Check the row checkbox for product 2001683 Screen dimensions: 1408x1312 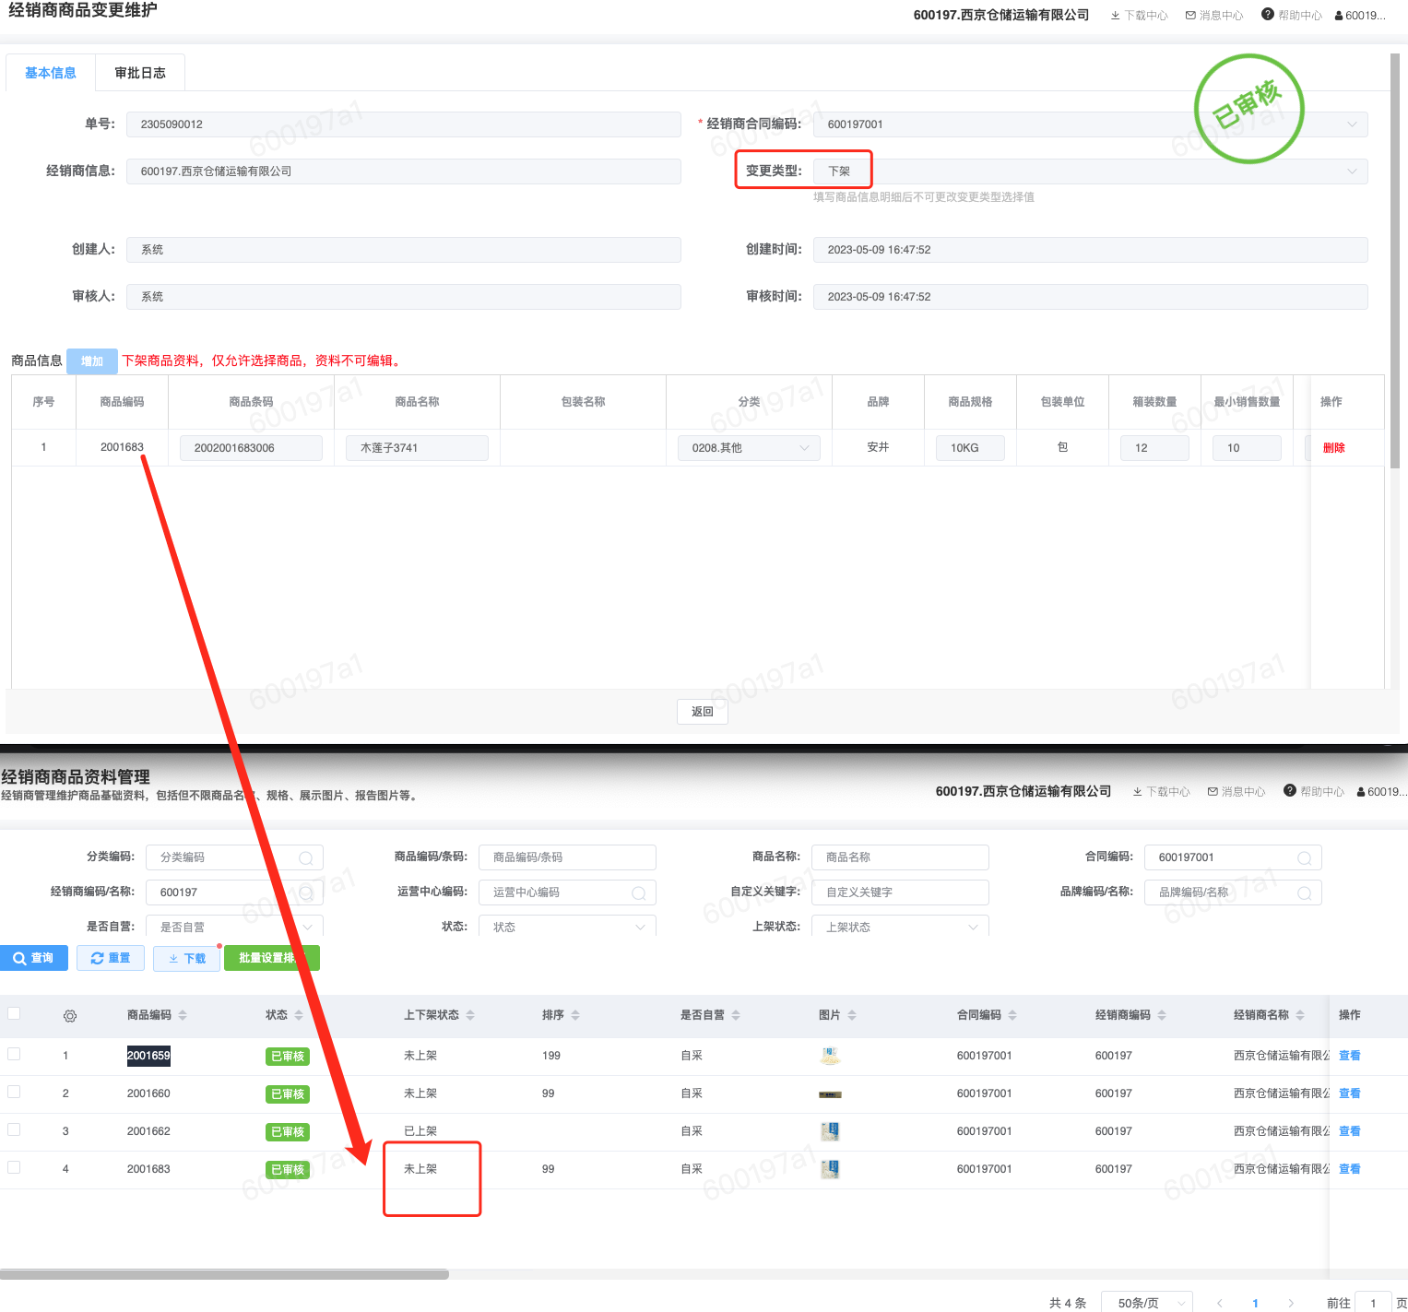(14, 1167)
